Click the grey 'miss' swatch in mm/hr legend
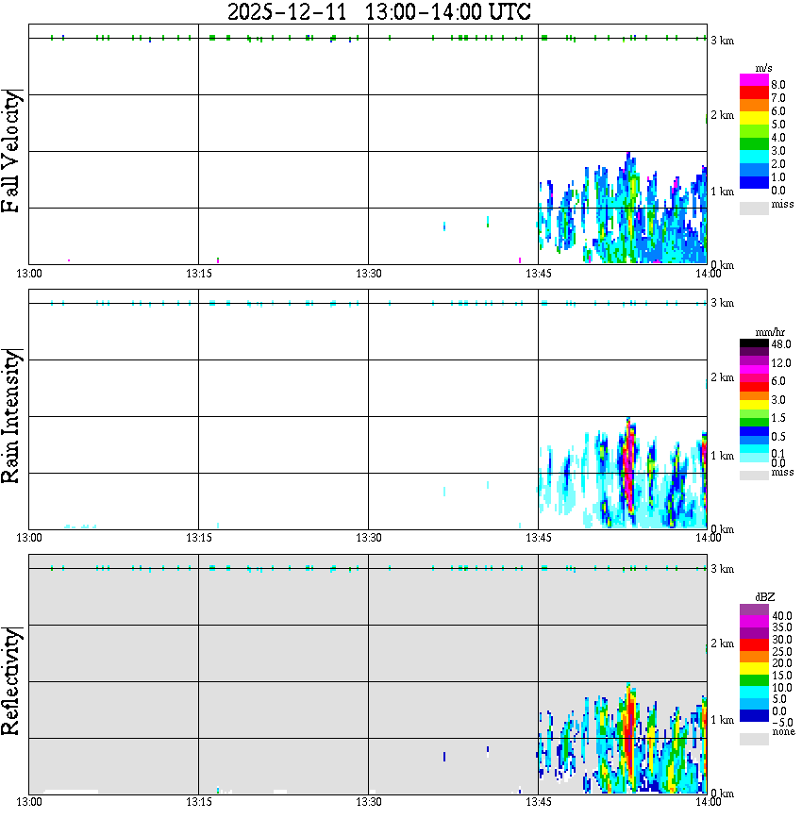 754,476
